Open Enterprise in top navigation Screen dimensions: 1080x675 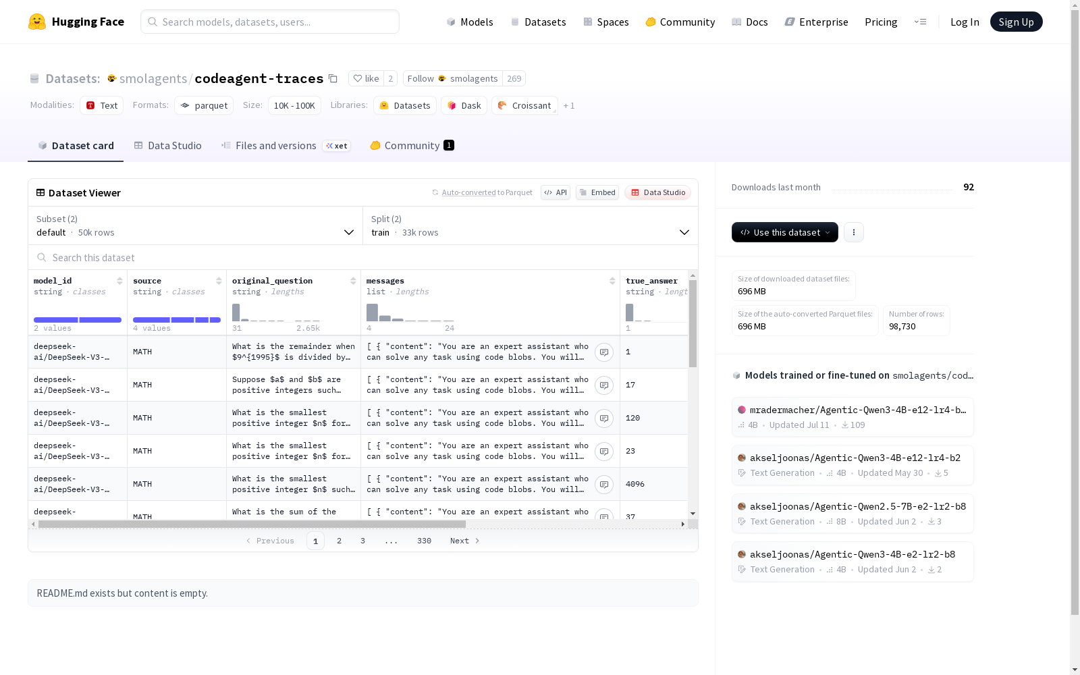click(x=817, y=22)
